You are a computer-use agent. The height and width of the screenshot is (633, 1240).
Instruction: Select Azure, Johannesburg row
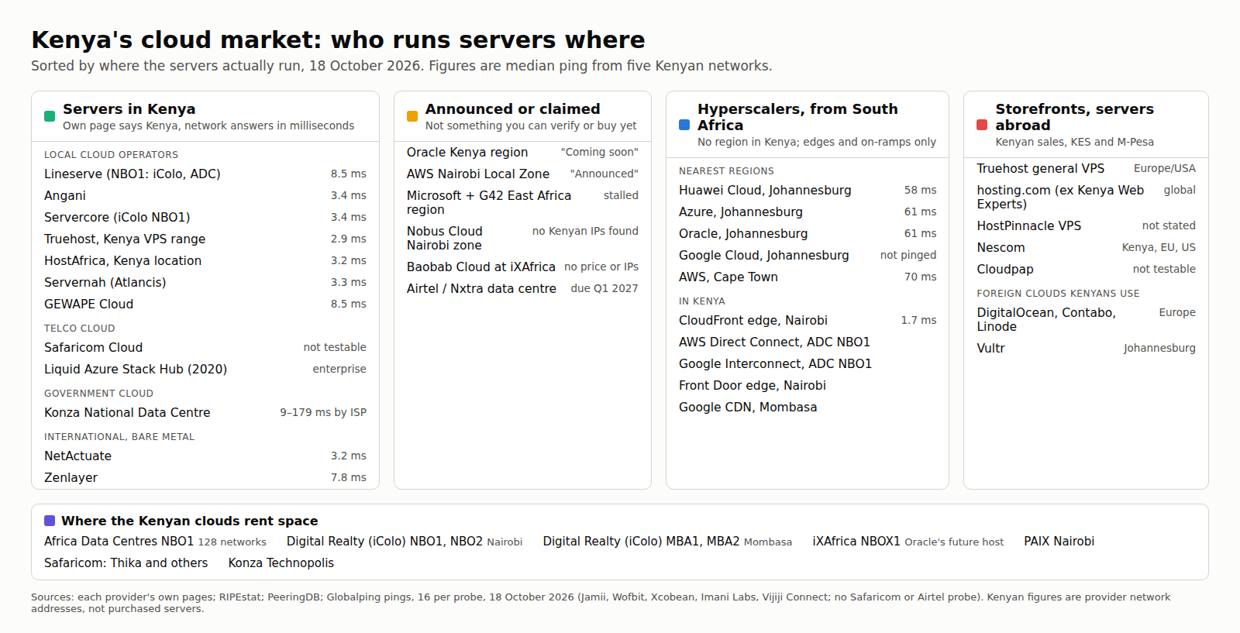(808, 212)
